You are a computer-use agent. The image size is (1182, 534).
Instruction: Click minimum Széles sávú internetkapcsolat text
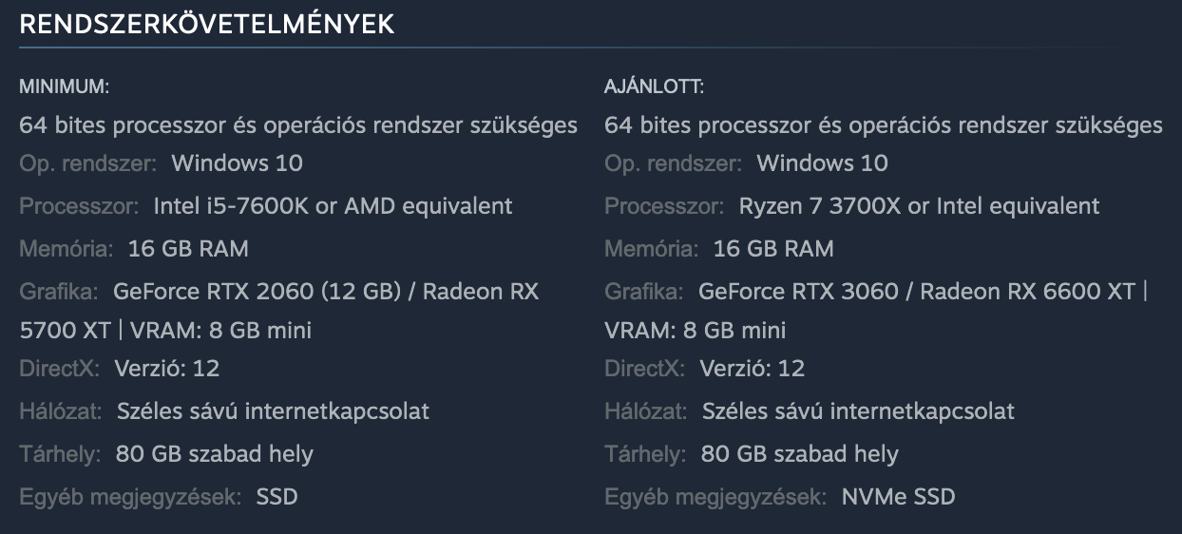tap(273, 411)
